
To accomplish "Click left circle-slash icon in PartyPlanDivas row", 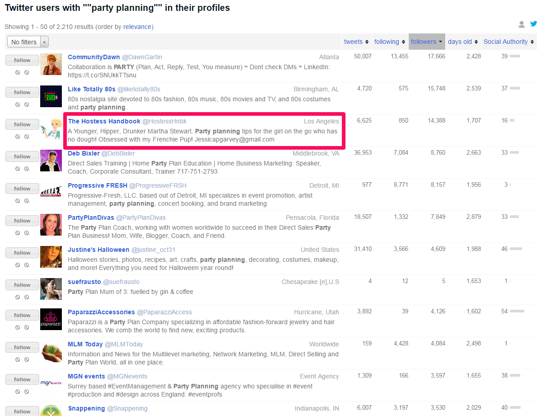I will click(x=18, y=233).
